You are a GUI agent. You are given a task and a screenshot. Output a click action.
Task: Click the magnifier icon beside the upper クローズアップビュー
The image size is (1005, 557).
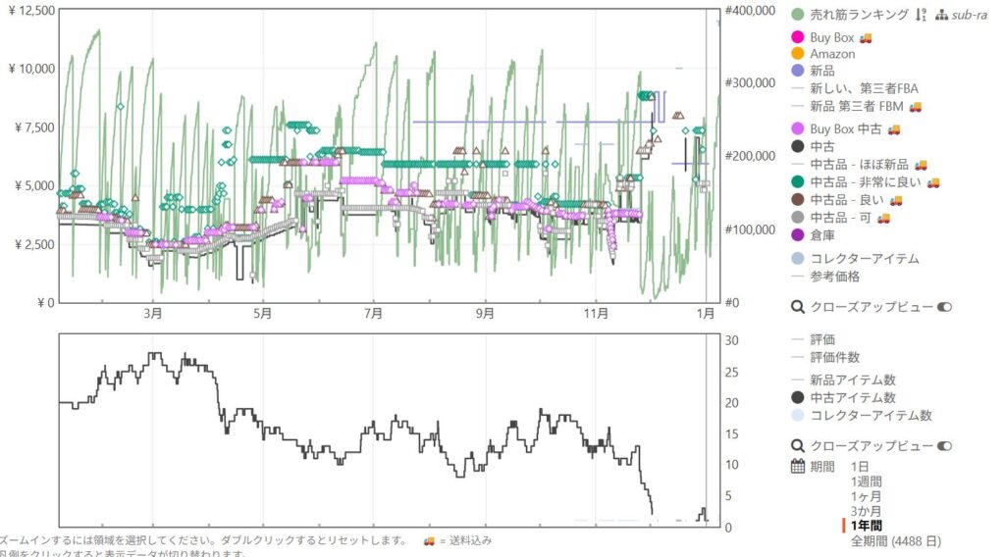798,307
